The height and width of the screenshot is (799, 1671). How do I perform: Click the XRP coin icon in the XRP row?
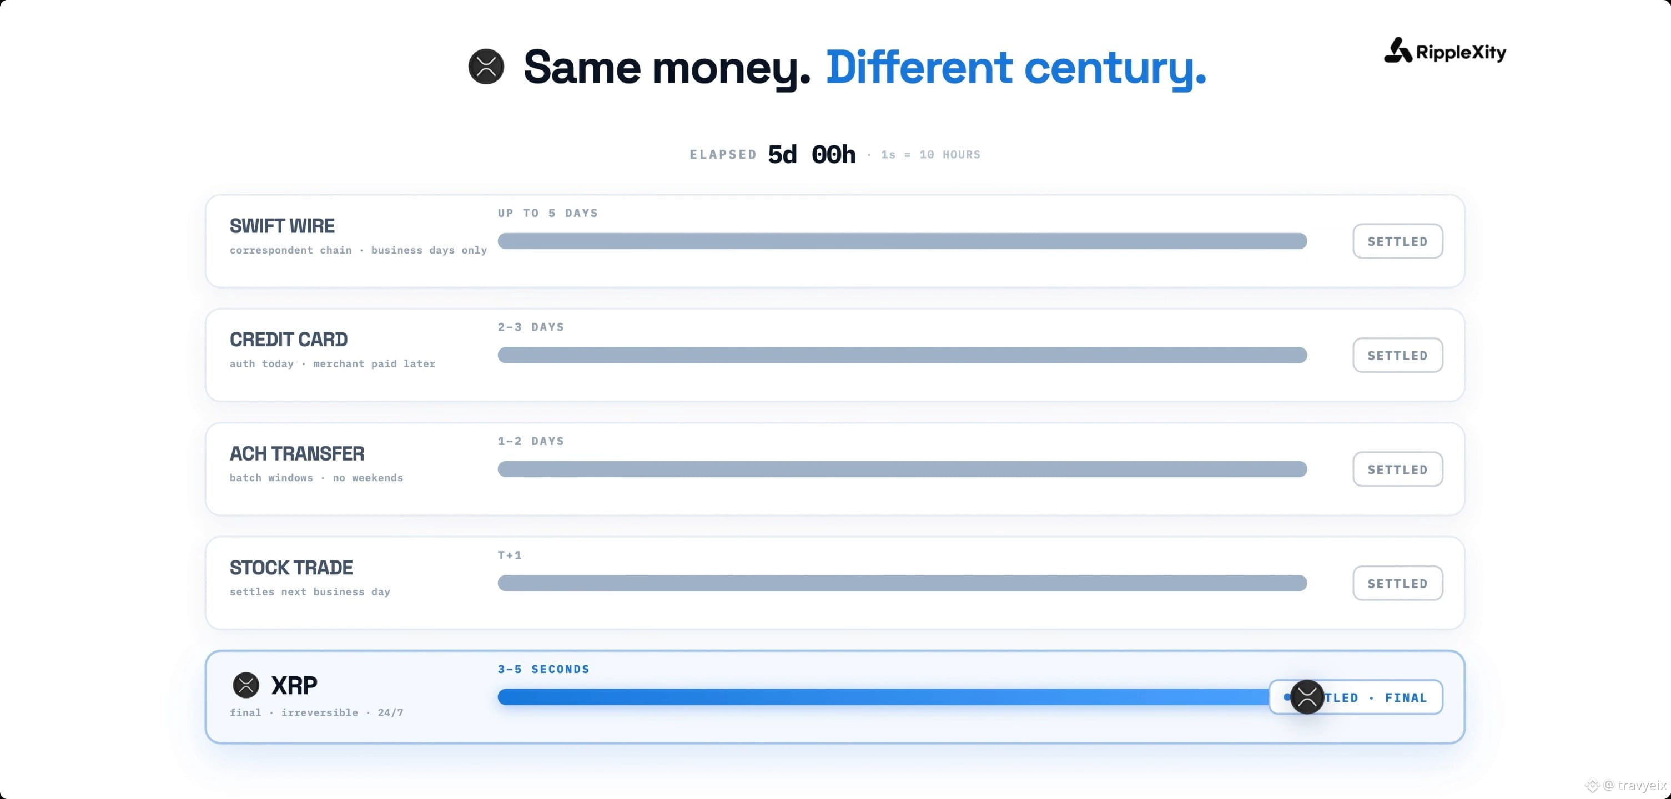tap(246, 685)
